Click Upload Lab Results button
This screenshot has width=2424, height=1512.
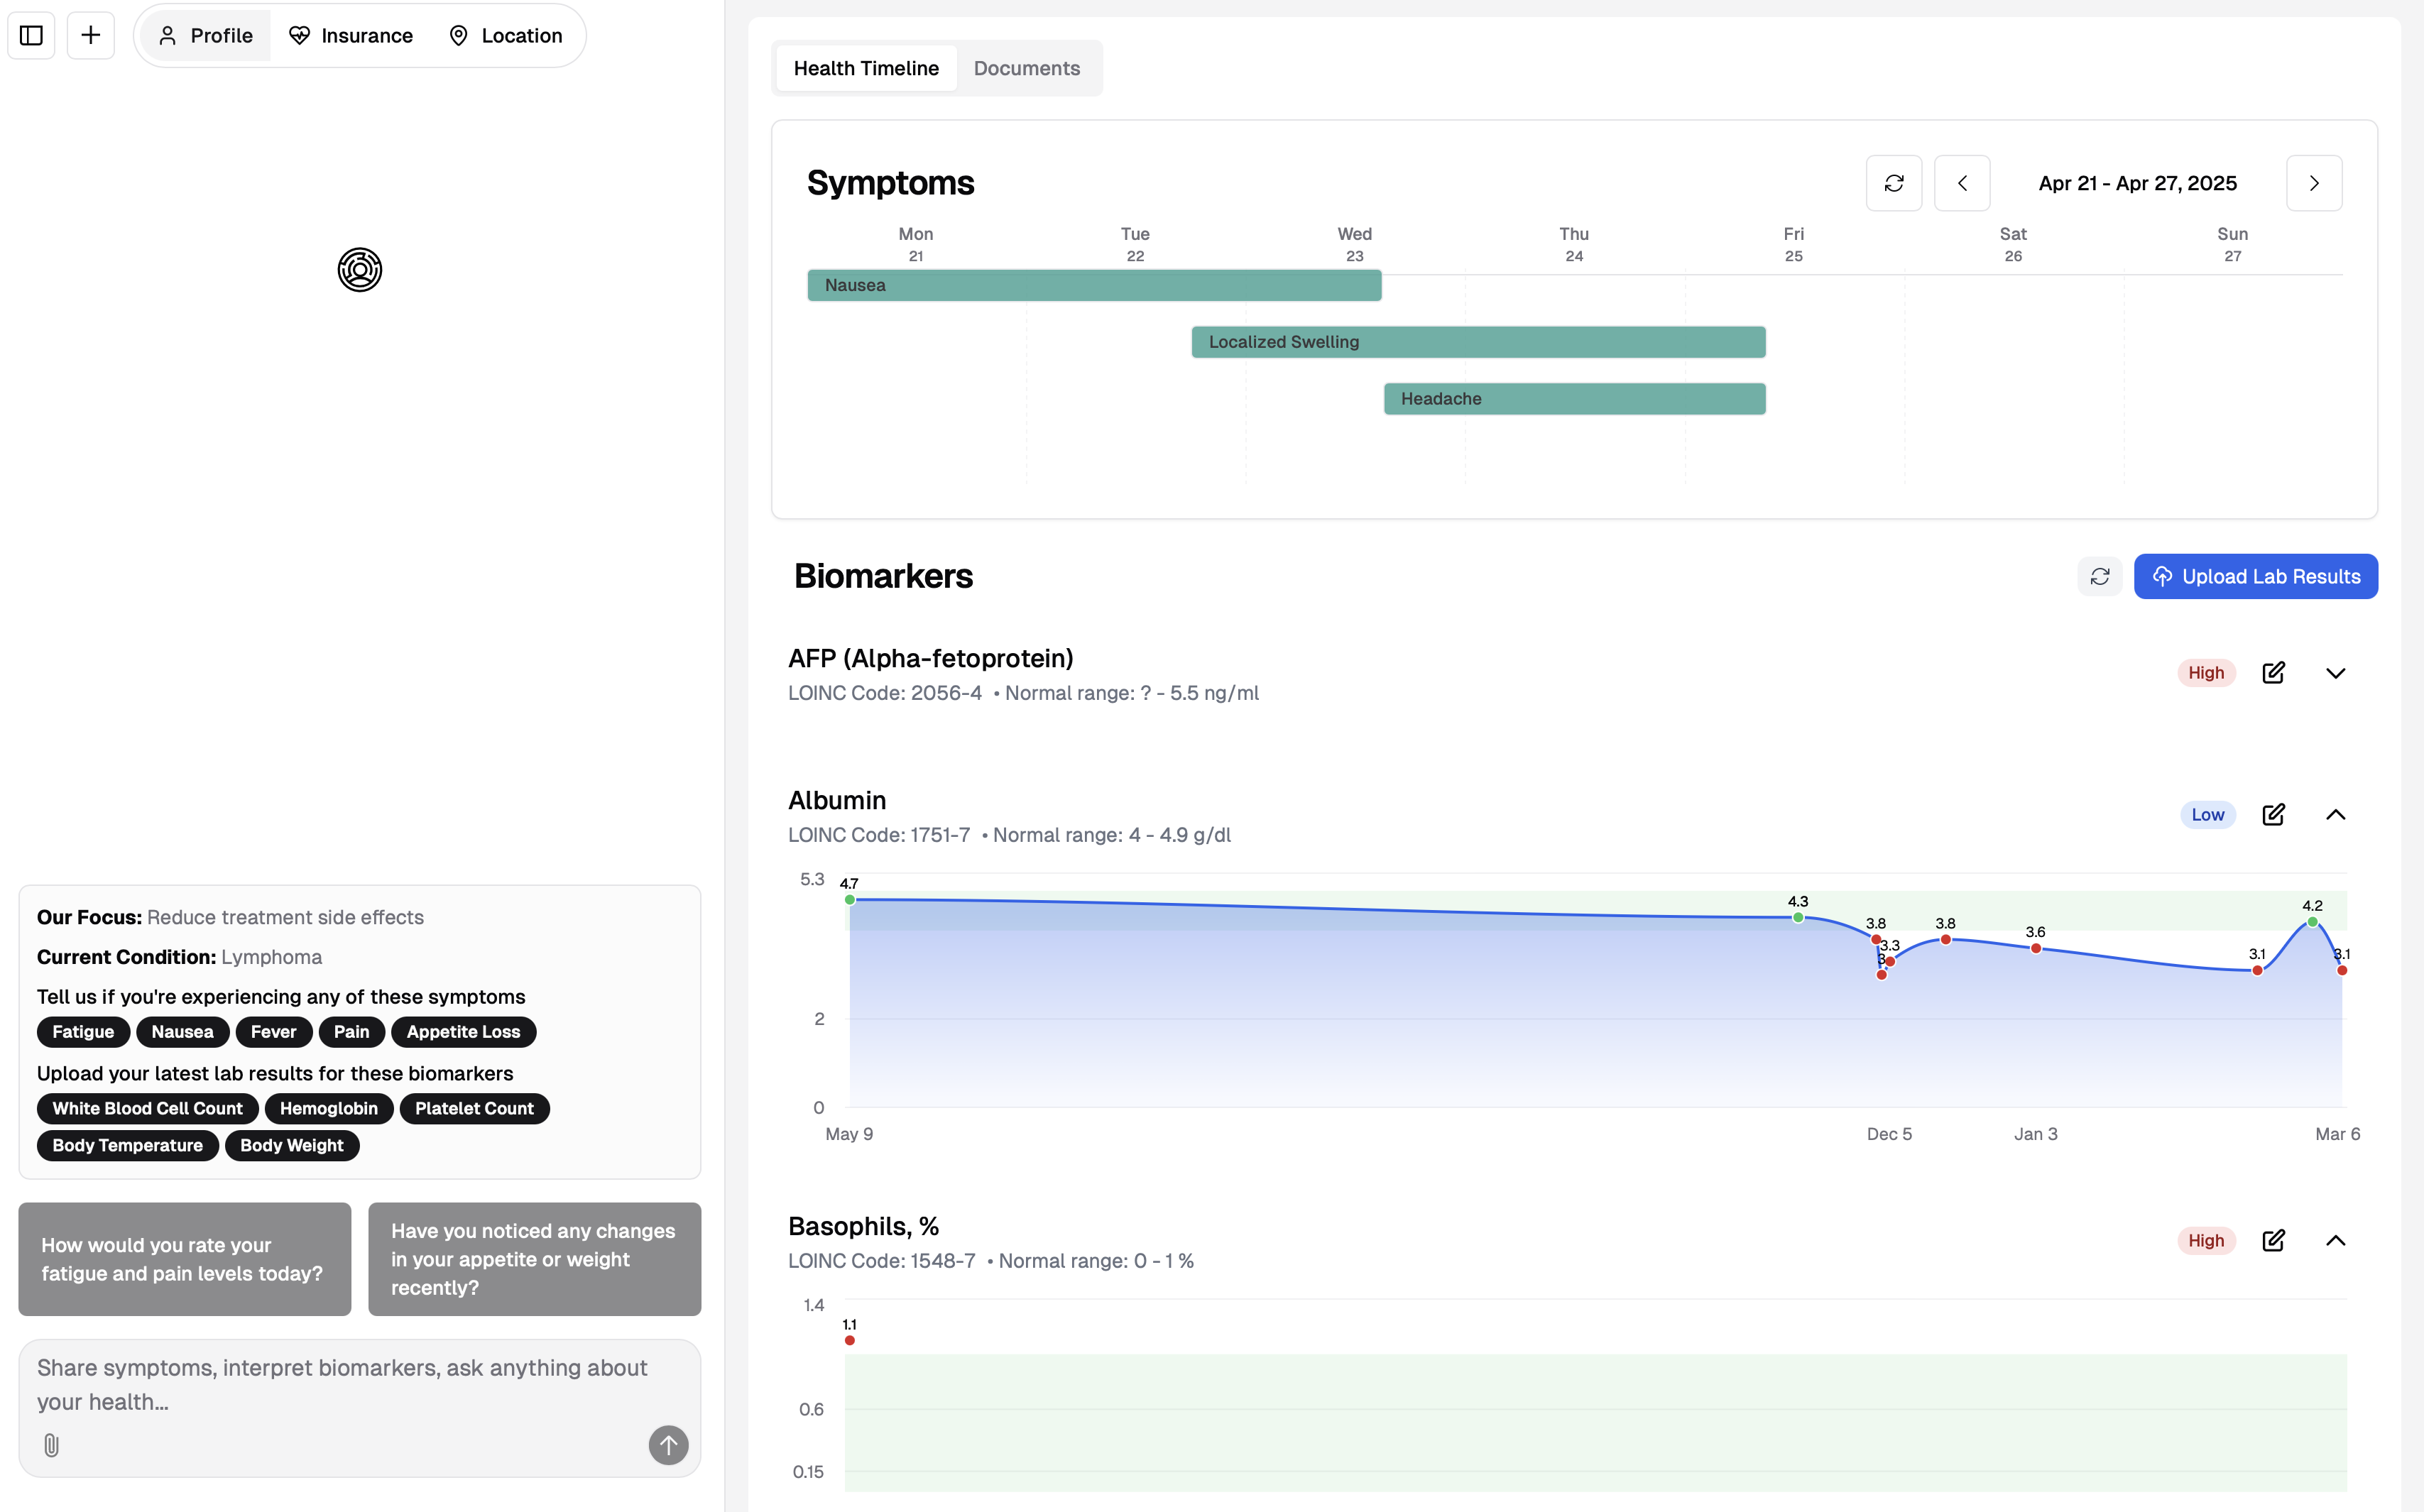tap(2255, 577)
